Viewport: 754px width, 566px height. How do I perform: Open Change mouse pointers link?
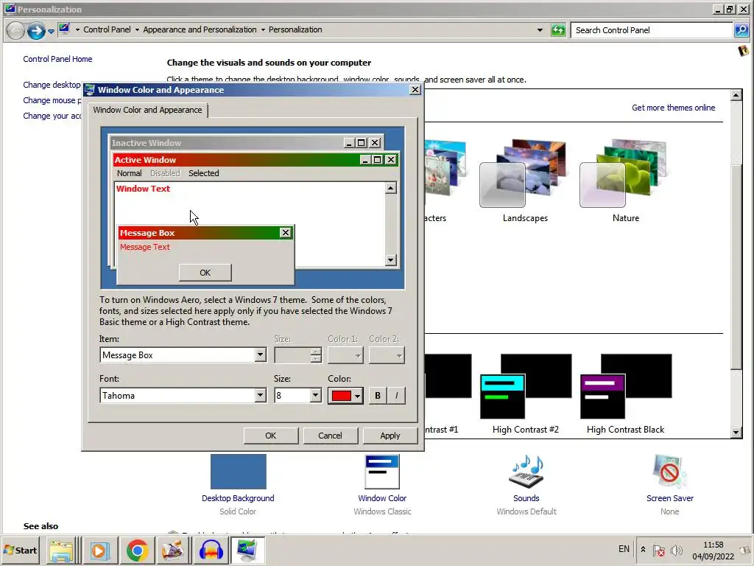(x=52, y=100)
